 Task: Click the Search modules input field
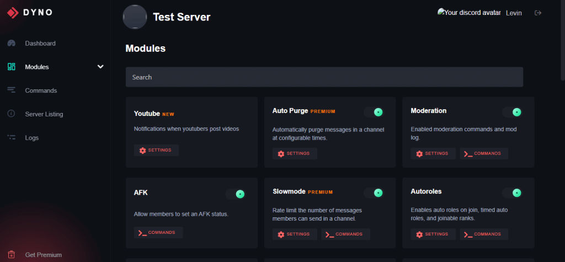point(324,77)
